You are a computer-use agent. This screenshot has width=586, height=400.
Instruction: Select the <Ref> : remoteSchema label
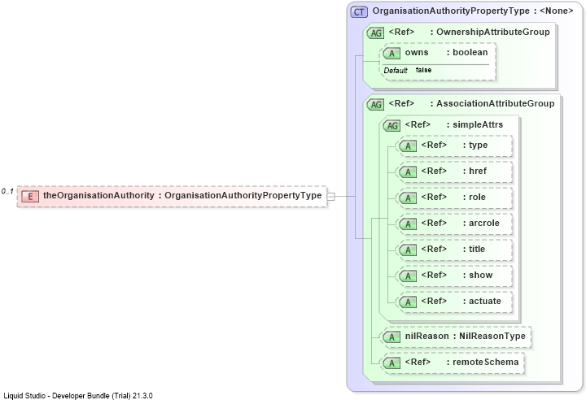(x=462, y=362)
